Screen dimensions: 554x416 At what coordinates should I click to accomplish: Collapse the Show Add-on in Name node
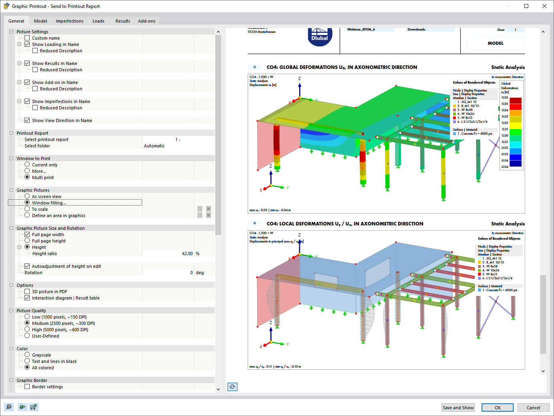tap(19, 82)
